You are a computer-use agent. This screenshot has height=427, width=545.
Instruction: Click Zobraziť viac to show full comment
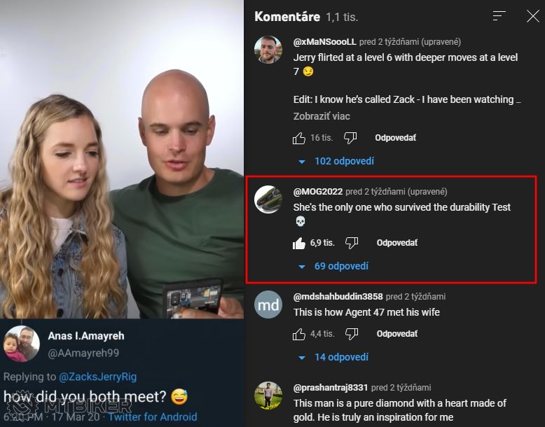click(x=322, y=116)
